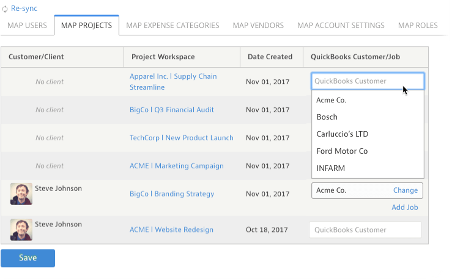Click 'No client' in the Marketing Campaign row
452x280 pixels.
click(x=50, y=166)
